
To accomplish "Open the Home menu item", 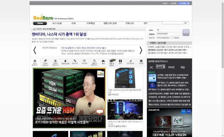I will pyautogui.click(x=40, y=23).
